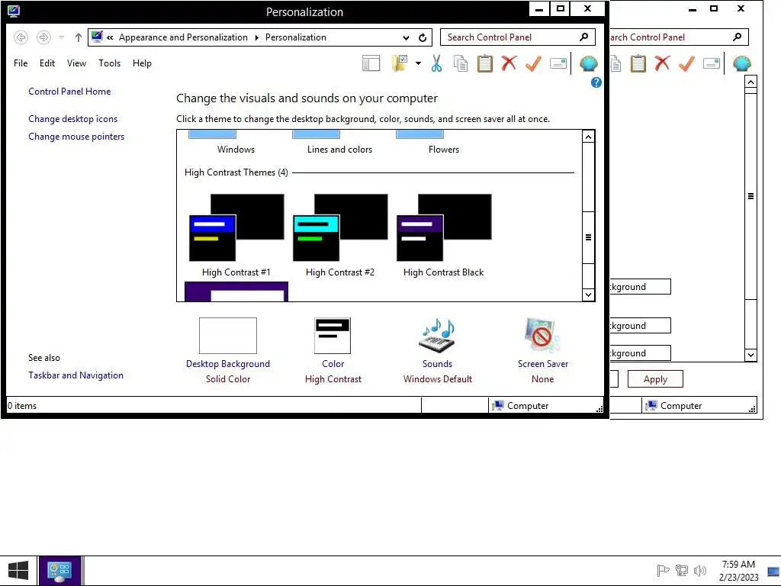Click the theme list scroll up arrow
The height and width of the screenshot is (586, 781).
coord(588,137)
